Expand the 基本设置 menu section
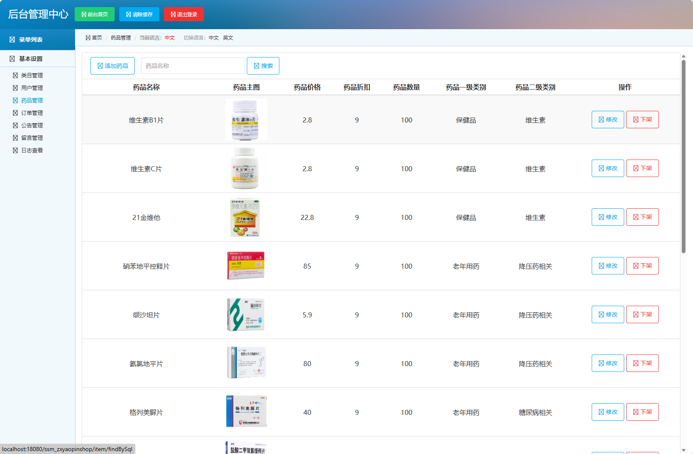 pos(26,59)
